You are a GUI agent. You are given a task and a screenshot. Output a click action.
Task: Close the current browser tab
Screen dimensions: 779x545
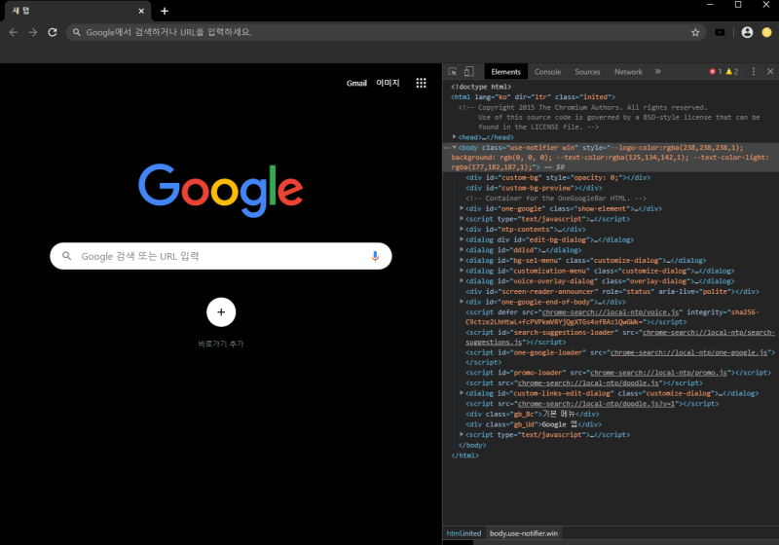coord(141,11)
